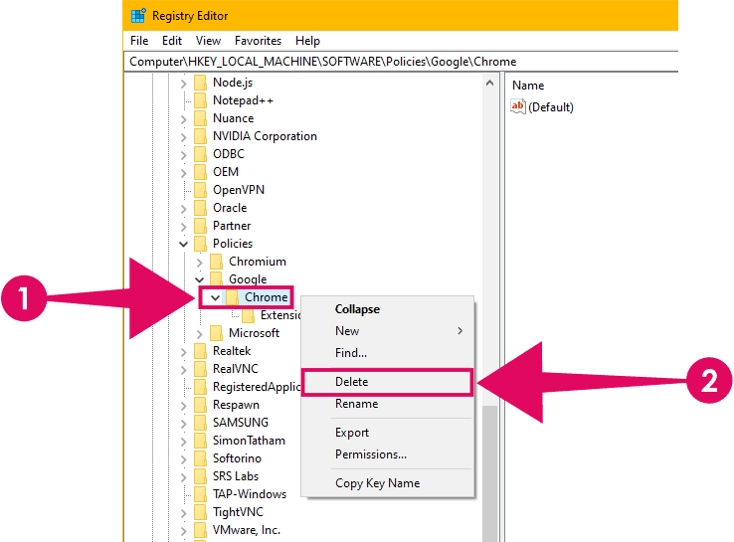
Task: Expand the SAMSUNG key
Action: click(x=183, y=424)
